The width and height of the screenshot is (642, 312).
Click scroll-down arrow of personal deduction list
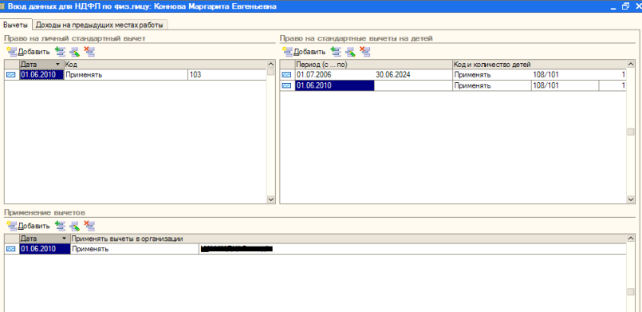270,199
